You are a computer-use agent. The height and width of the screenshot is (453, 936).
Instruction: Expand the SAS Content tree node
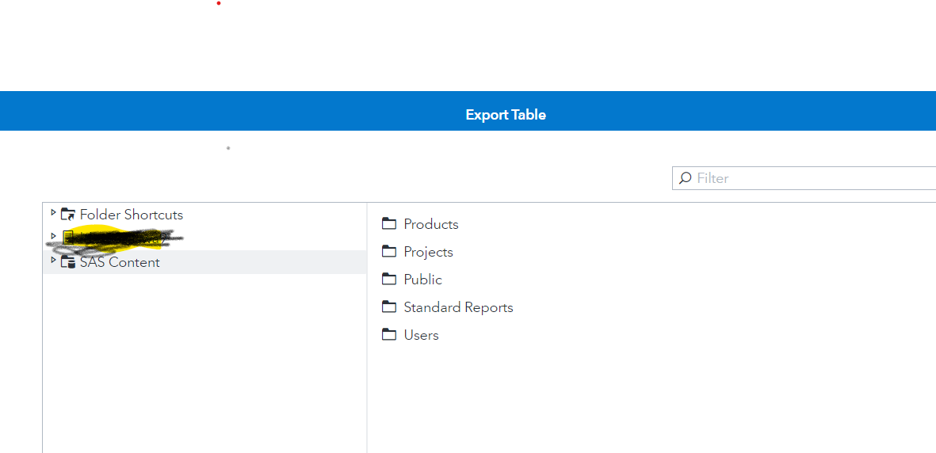[x=53, y=260]
